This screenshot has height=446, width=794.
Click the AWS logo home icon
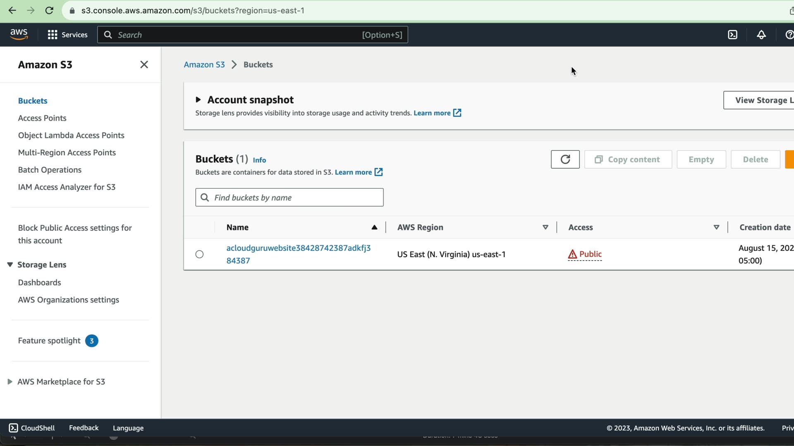point(19,35)
